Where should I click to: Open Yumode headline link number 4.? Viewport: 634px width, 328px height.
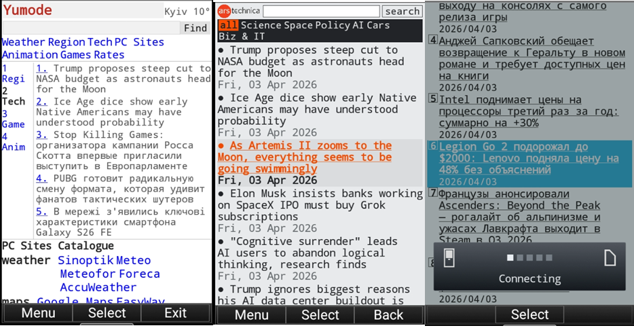point(41,179)
